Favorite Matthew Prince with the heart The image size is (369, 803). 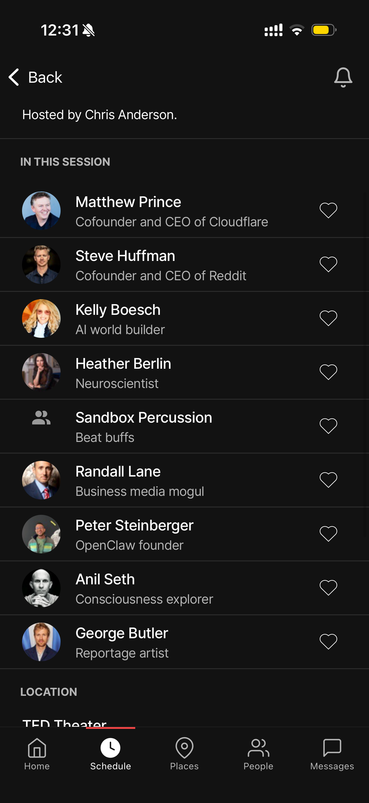(x=328, y=210)
